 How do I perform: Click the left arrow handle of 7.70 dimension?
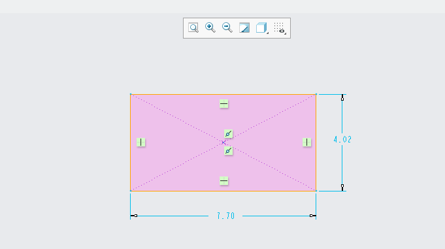coord(134,216)
